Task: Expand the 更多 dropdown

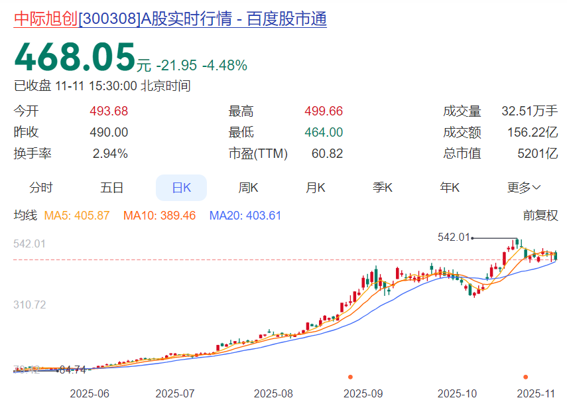Action: 524,188
